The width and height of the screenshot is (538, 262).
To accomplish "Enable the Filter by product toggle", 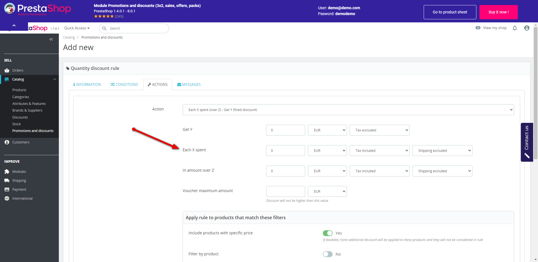I will [x=328, y=254].
